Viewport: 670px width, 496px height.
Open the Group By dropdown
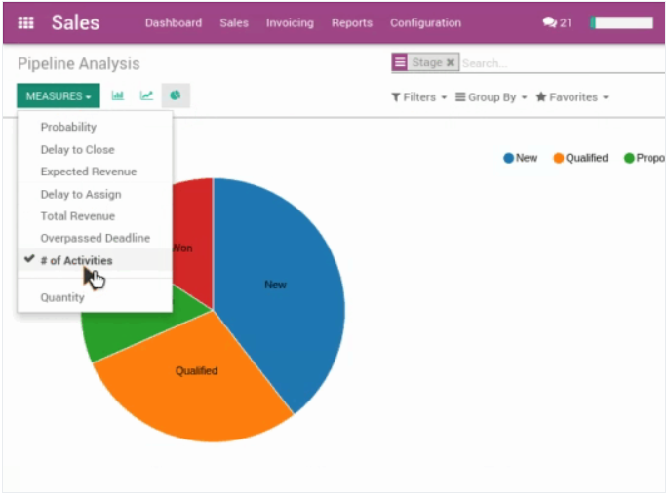[492, 97]
